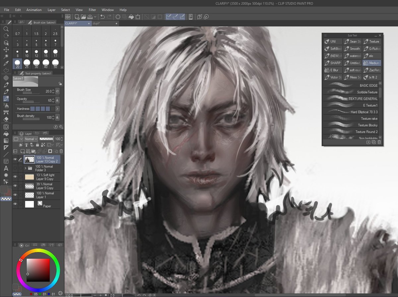The height and width of the screenshot is (297, 398).
Task: Adjust the layer opacity slider
Action: click(46, 139)
